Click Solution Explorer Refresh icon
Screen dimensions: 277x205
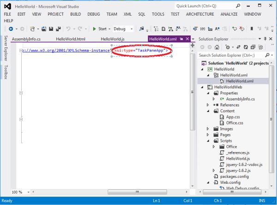[x=246, y=47]
